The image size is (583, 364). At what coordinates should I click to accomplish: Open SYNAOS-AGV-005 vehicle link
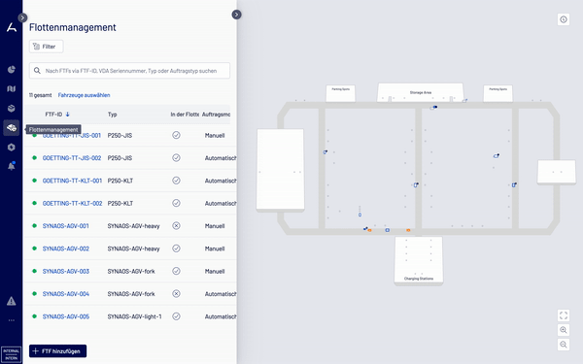[x=66, y=316]
